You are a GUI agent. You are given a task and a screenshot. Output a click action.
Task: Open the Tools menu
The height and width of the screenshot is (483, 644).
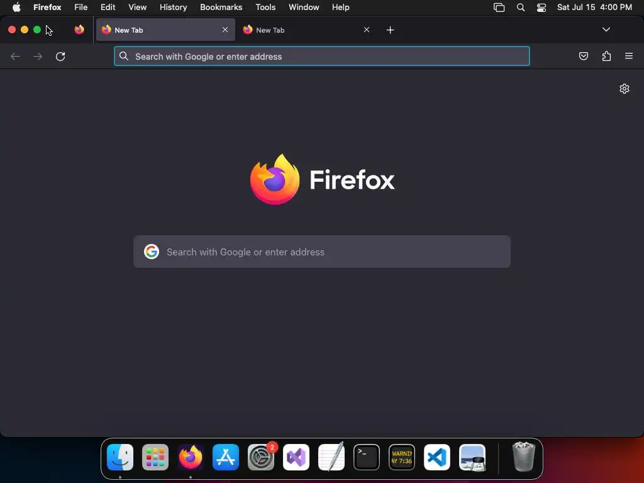point(265,7)
